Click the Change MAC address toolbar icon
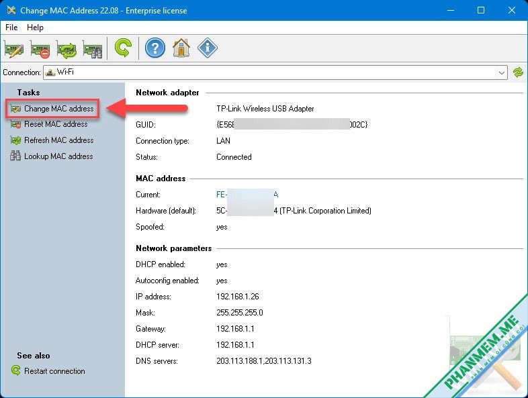The width and height of the screenshot is (528, 398). [14, 50]
